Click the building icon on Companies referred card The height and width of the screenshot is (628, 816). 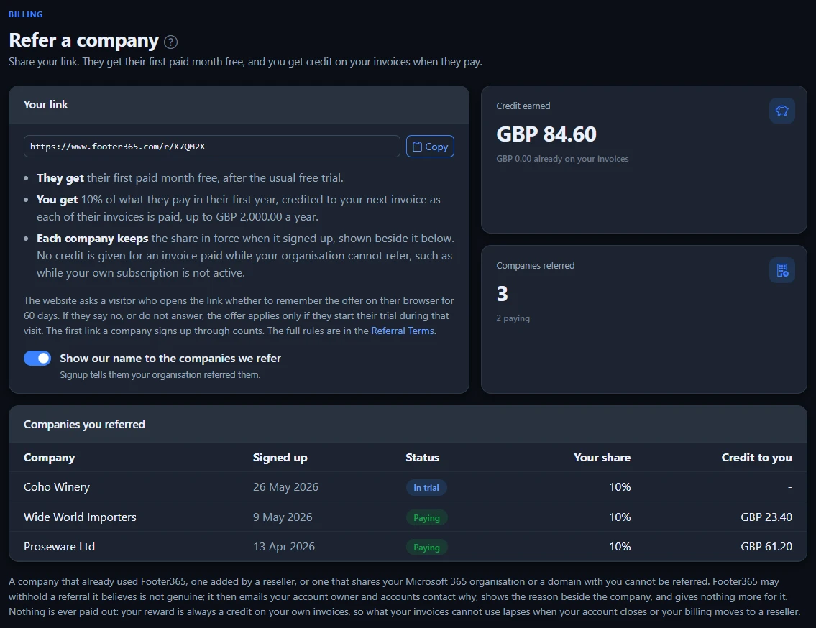[781, 270]
